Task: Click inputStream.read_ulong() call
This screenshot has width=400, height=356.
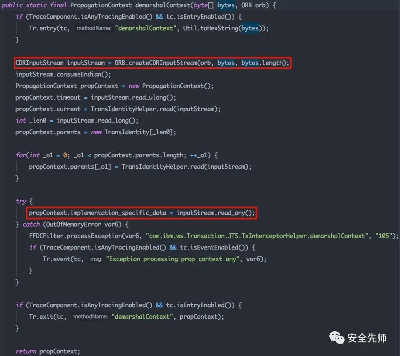Action: (x=132, y=97)
